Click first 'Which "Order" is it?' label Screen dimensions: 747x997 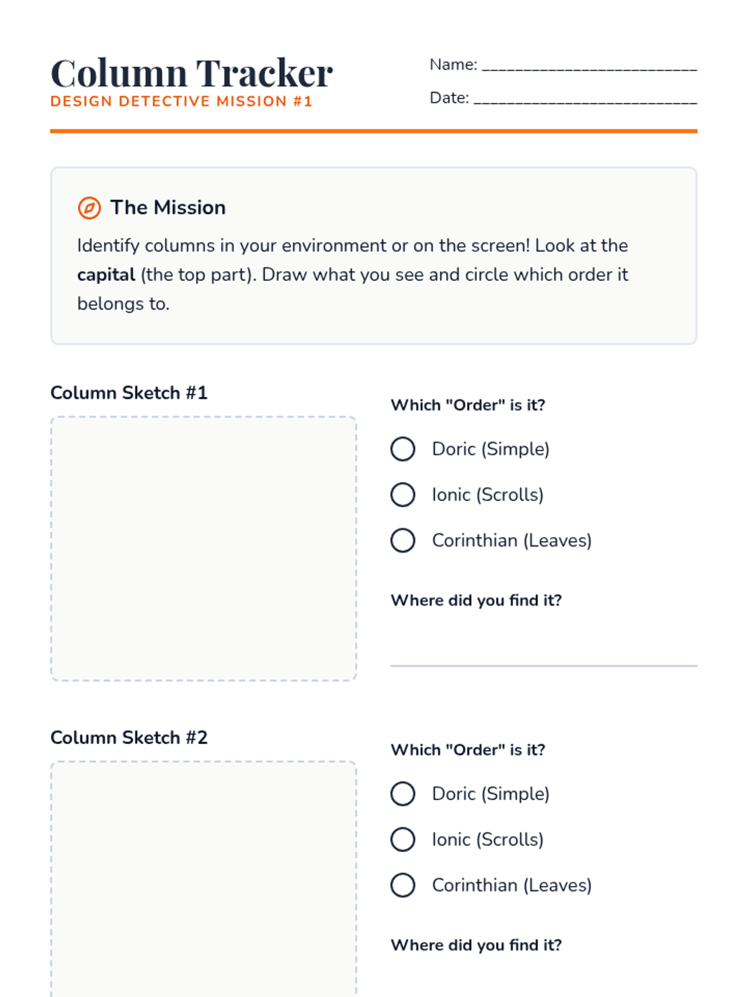tap(468, 405)
